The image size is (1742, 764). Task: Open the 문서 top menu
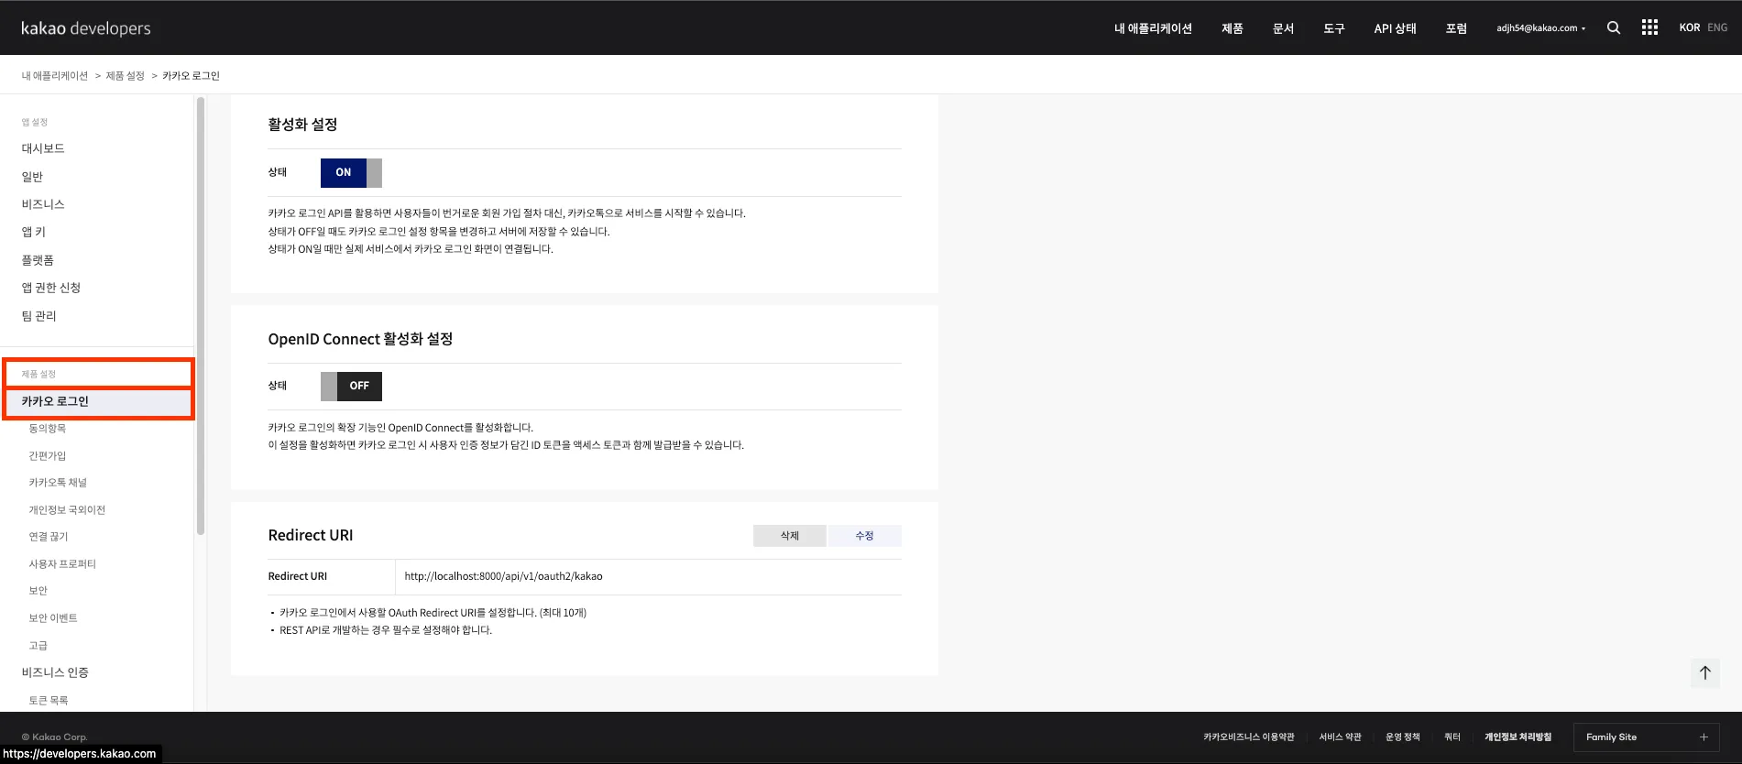[1283, 28]
